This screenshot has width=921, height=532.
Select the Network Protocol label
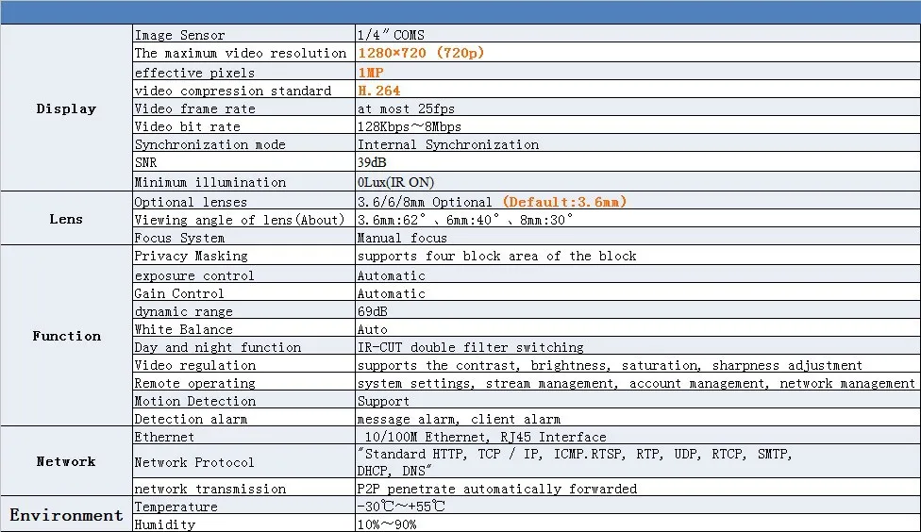pos(194,462)
